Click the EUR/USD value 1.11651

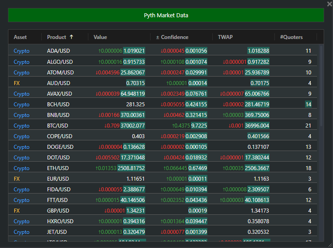pyautogui.click(x=135, y=179)
